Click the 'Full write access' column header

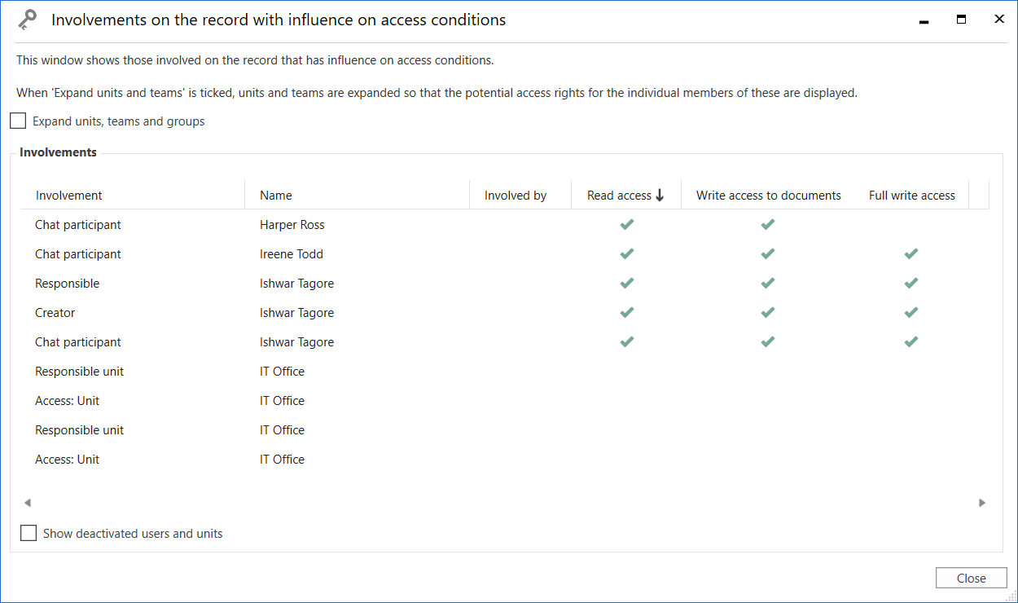(912, 196)
